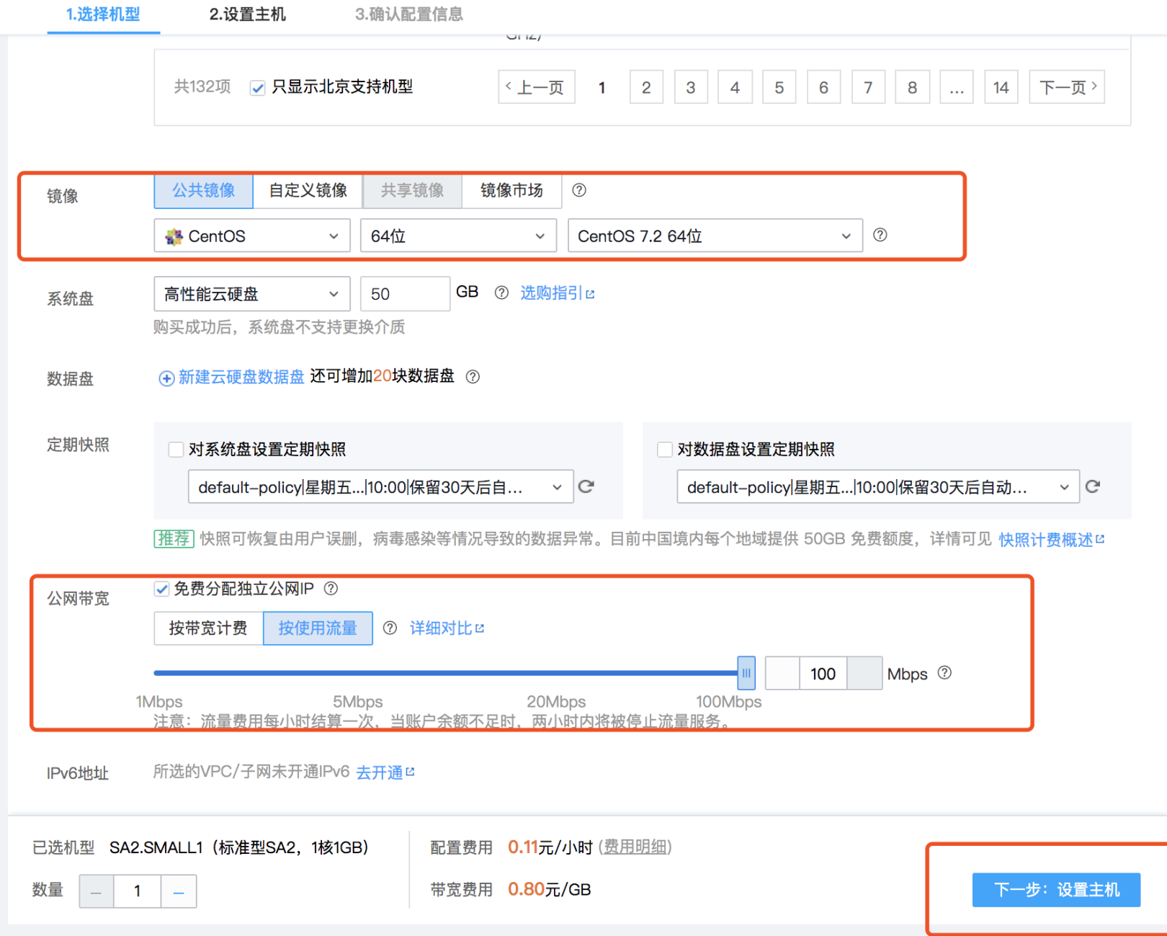
Task: Open 3.确认配置信息 step tab
Action: point(409,14)
